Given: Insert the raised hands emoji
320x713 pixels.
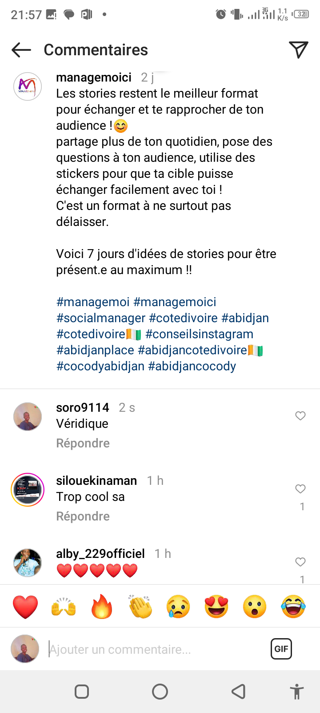Looking at the screenshot, I should pyautogui.click(x=64, y=606).
